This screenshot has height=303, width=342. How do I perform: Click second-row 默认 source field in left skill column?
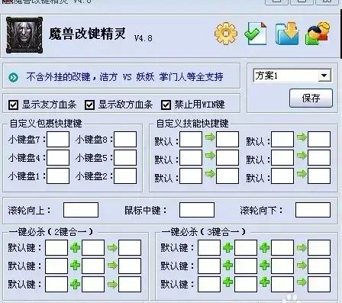191,157
